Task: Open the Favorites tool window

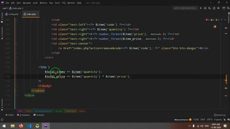Action: [2, 105]
